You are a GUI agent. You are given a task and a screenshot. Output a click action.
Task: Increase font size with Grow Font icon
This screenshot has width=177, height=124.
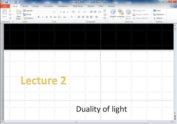coord(64,12)
